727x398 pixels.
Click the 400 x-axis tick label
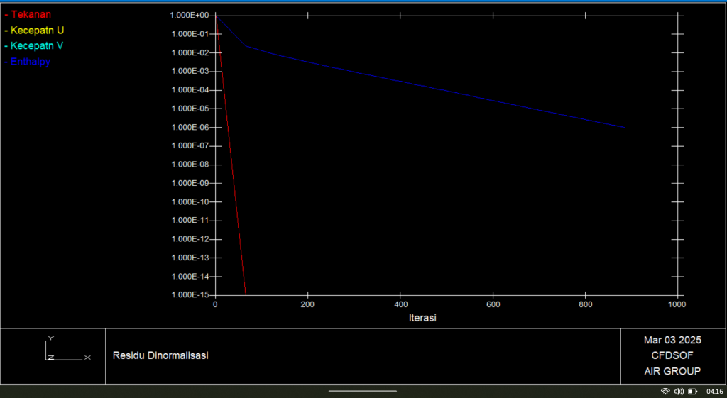[x=400, y=304]
